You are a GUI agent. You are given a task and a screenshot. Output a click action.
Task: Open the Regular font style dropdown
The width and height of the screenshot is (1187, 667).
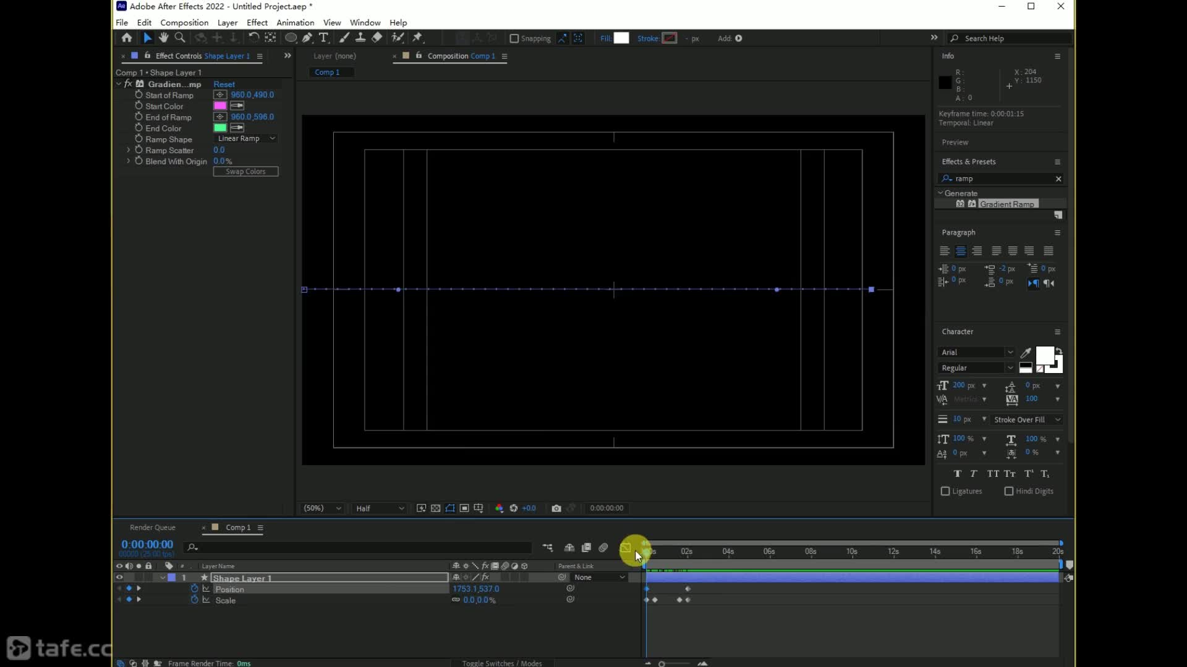(x=976, y=368)
